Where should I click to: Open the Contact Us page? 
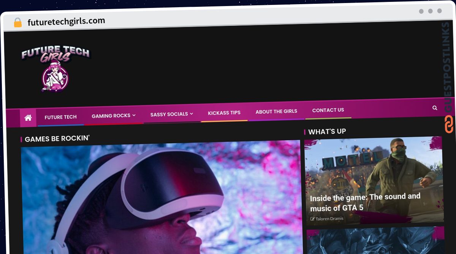(328, 110)
